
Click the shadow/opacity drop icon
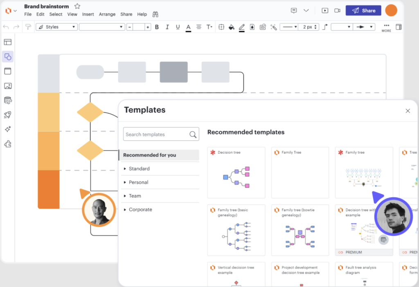click(252, 27)
